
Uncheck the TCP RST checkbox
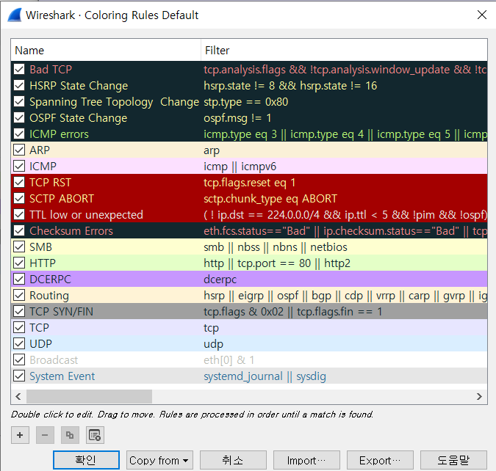(x=19, y=182)
